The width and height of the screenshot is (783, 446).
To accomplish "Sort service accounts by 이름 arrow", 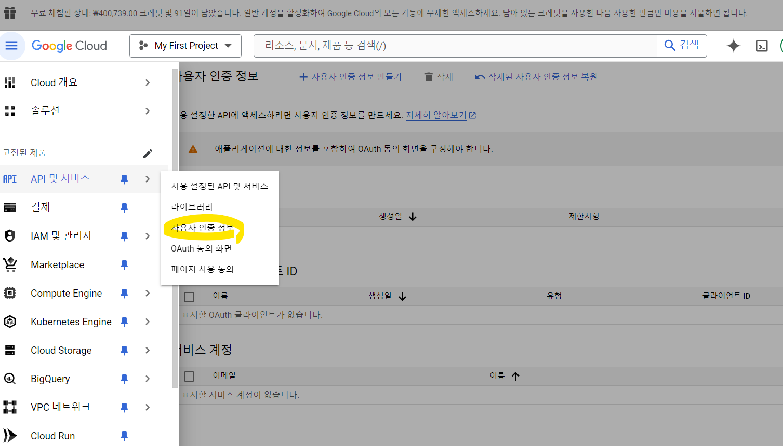I will pyautogui.click(x=515, y=376).
